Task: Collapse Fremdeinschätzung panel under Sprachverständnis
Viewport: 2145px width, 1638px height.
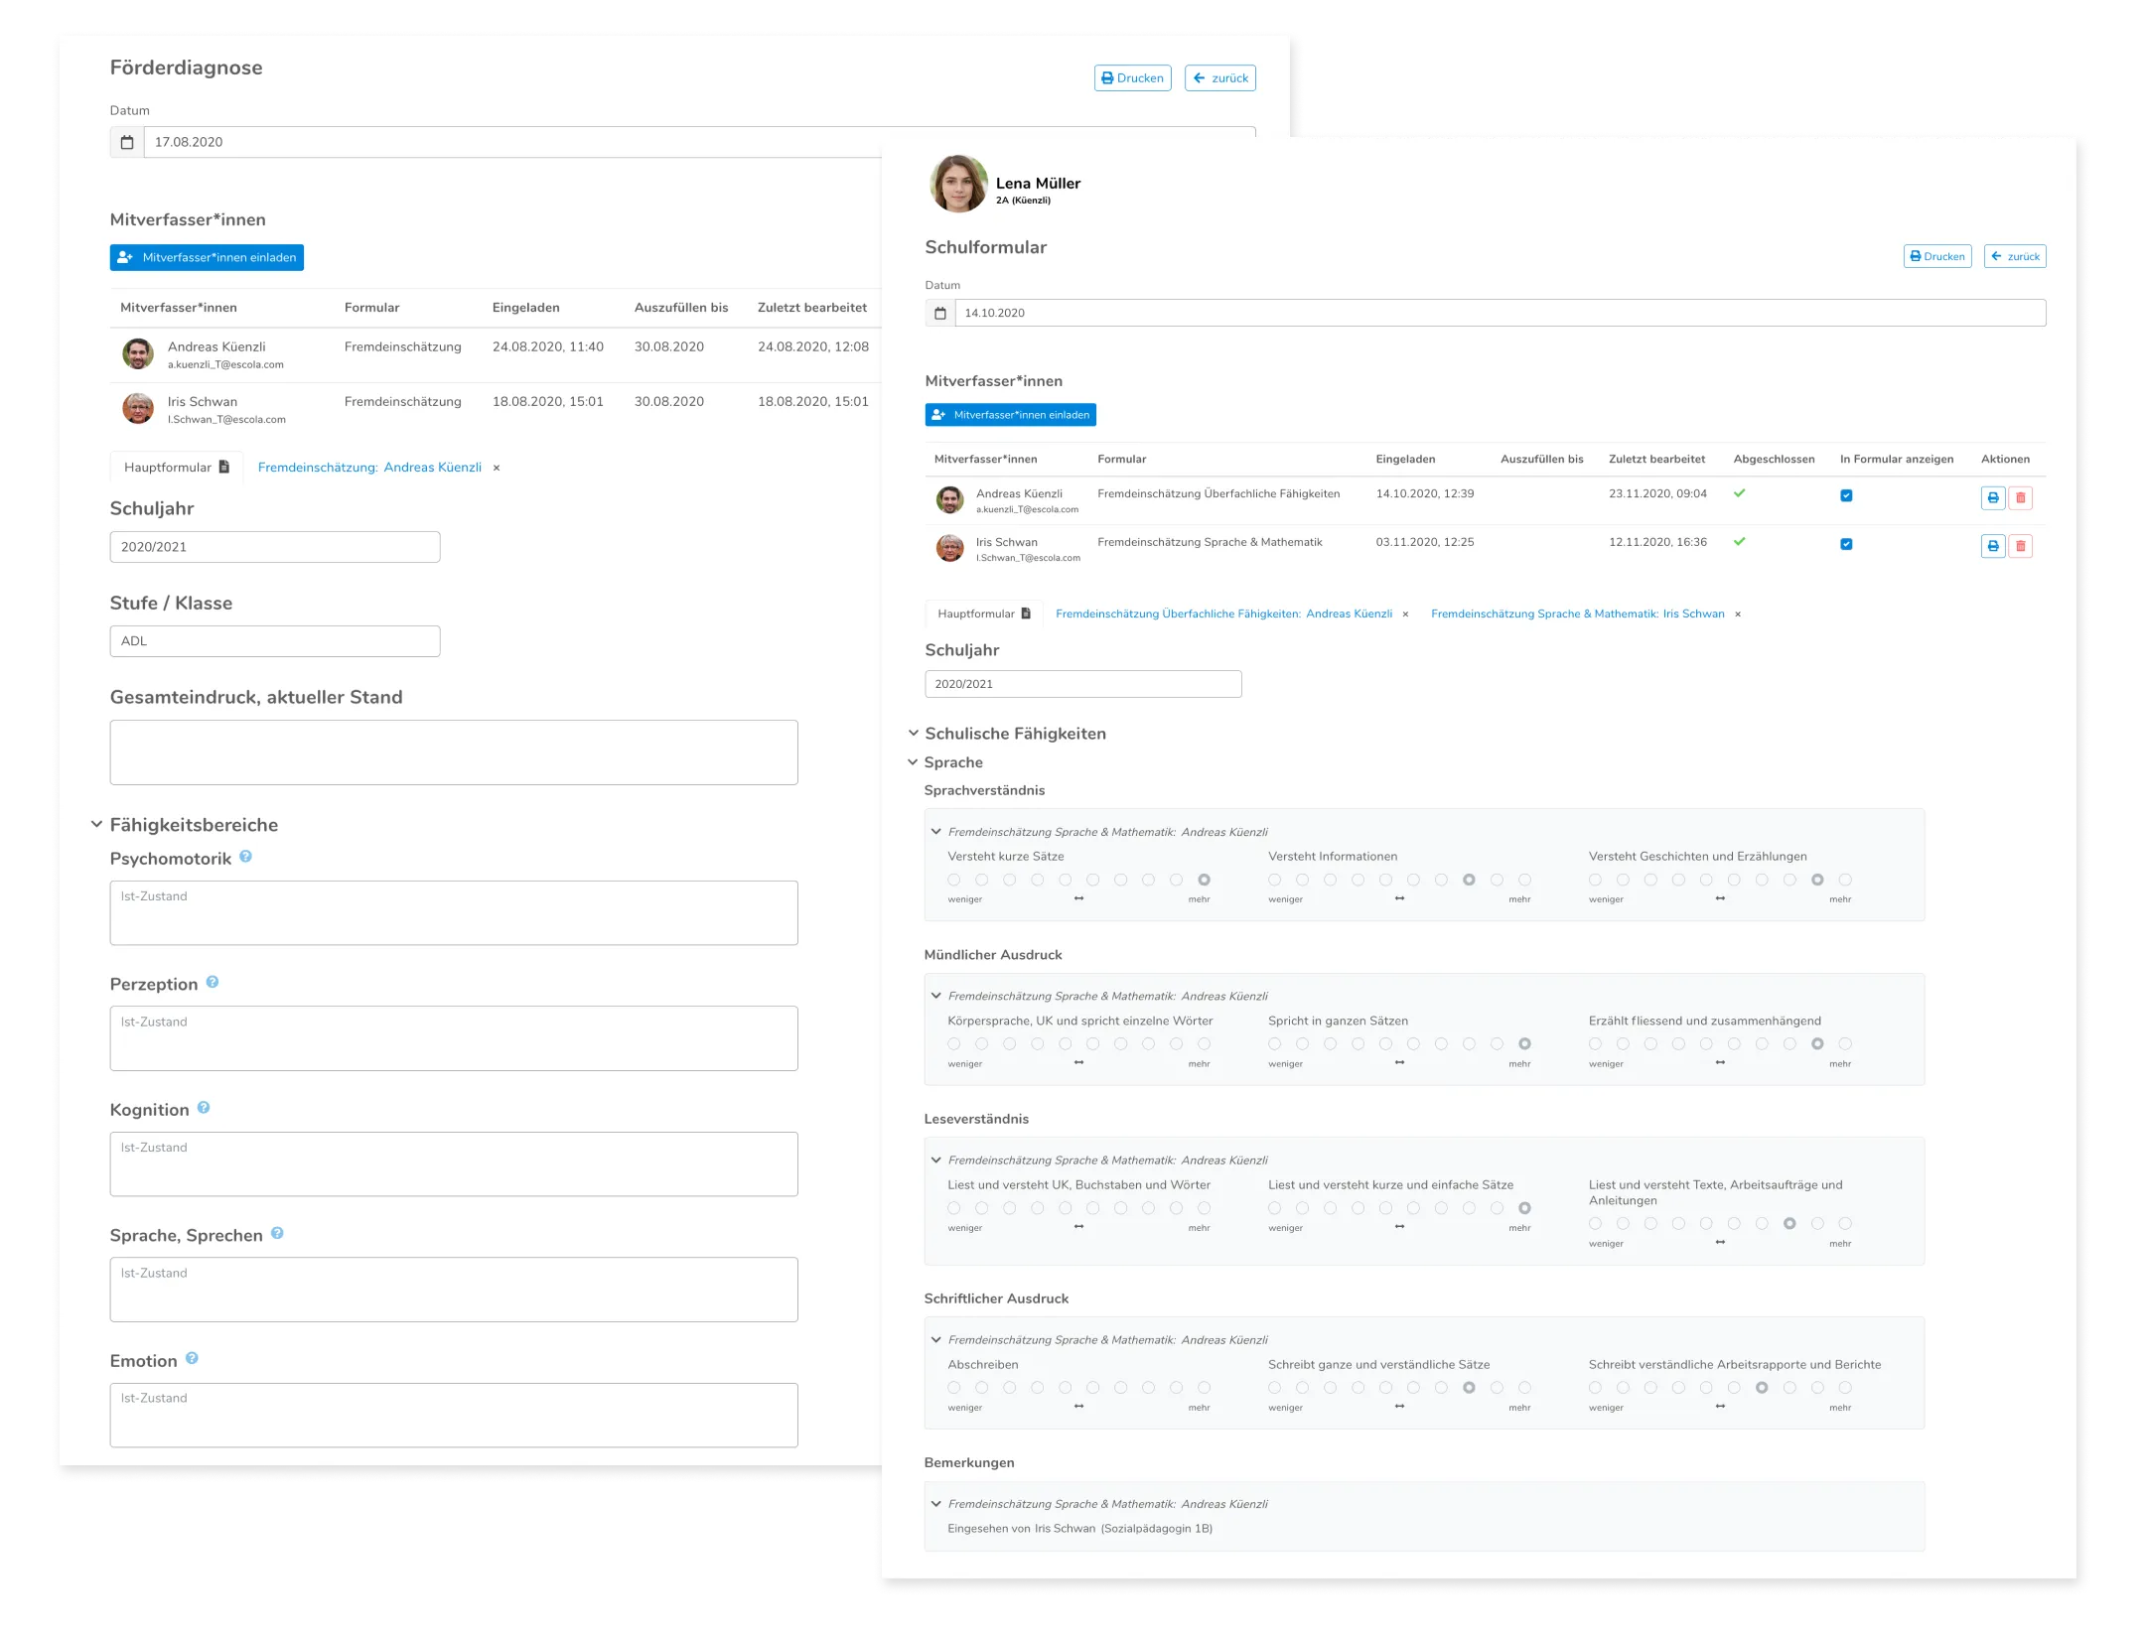Action: (935, 832)
